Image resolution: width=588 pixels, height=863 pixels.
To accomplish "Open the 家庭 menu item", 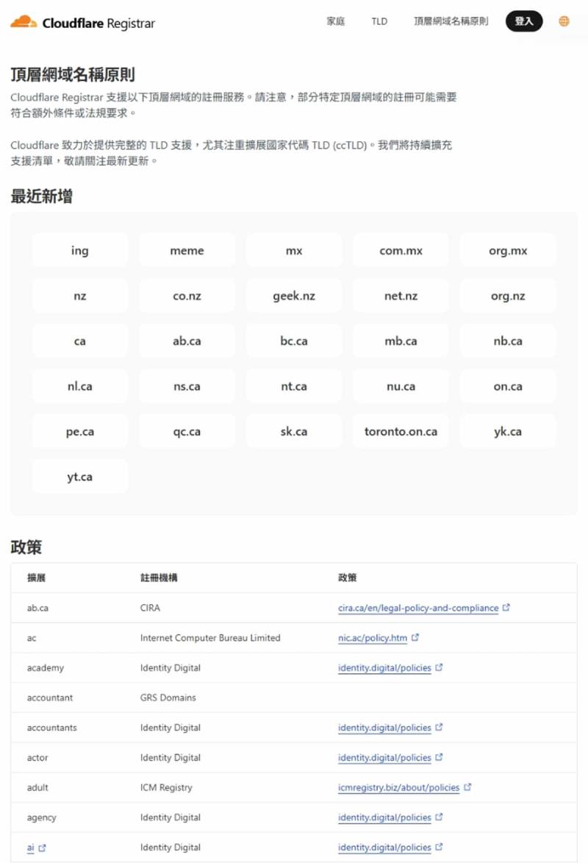I will (x=335, y=21).
